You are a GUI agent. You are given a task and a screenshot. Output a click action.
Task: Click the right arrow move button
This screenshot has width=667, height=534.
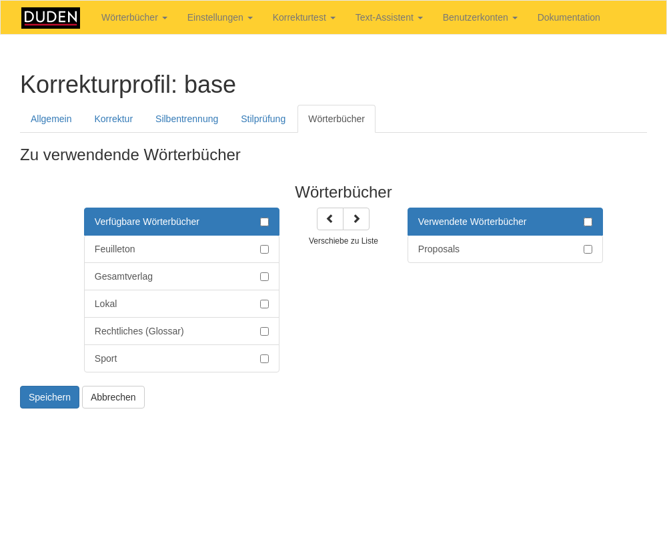click(356, 219)
